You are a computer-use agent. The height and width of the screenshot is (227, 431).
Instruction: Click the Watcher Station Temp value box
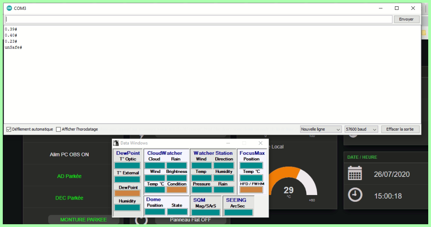click(x=202, y=178)
